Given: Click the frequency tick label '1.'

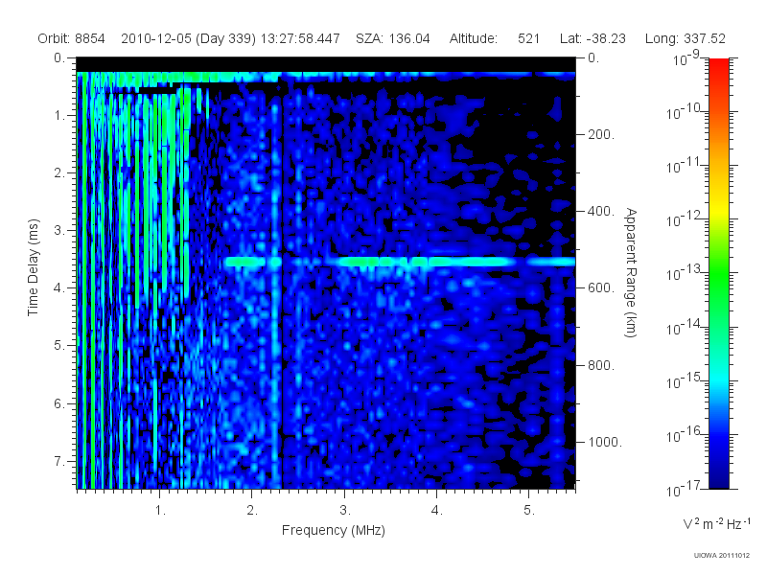Looking at the screenshot, I should (160, 511).
